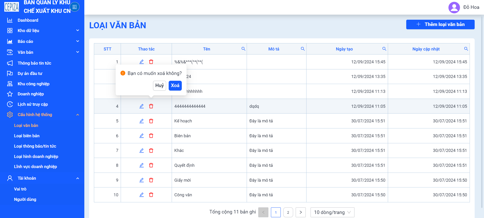
Task: Edit row 1 with pencil icon
Action: click(x=142, y=62)
